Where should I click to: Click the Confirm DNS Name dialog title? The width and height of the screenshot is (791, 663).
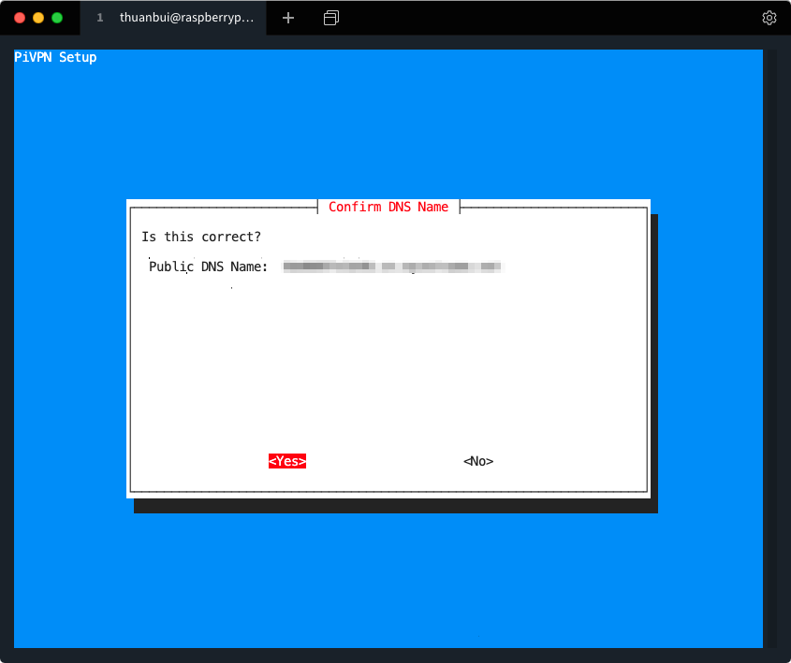pyautogui.click(x=388, y=207)
